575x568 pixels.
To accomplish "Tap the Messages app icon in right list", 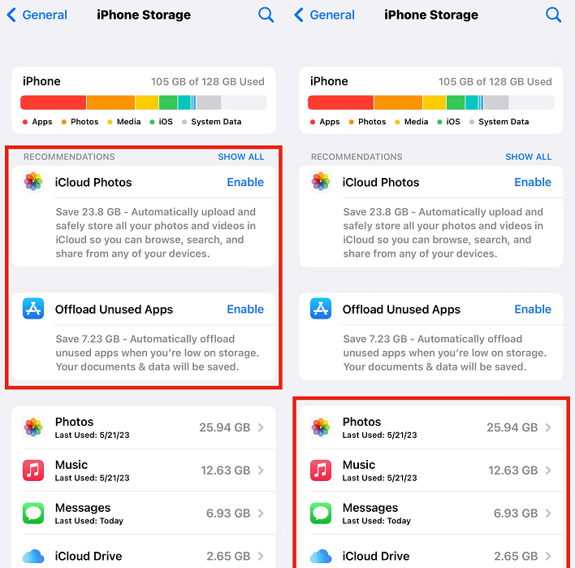I will [321, 513].
